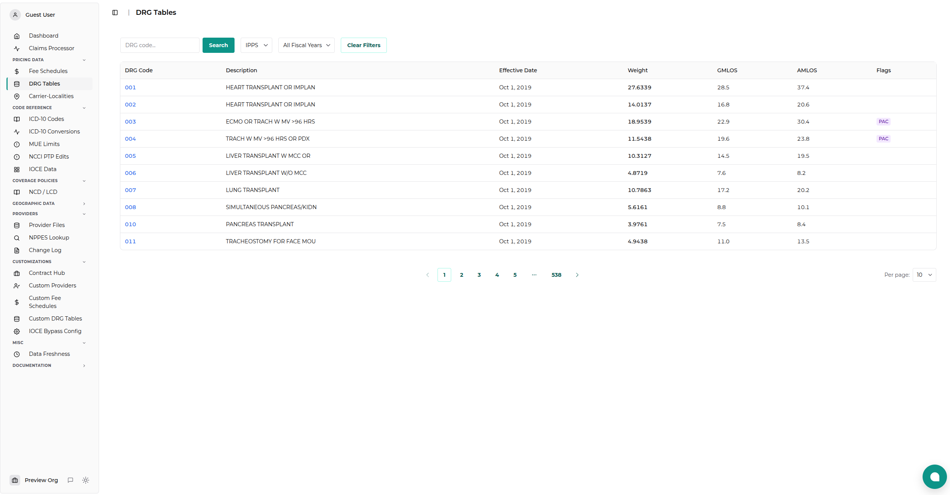Click the Contract Hub briefcase icon
This screenshot has width=950, height=495.
click(x=17, y=273)
